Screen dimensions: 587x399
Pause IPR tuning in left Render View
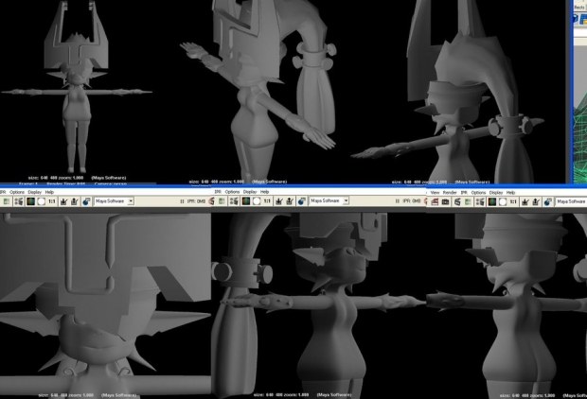coord(182,201)
